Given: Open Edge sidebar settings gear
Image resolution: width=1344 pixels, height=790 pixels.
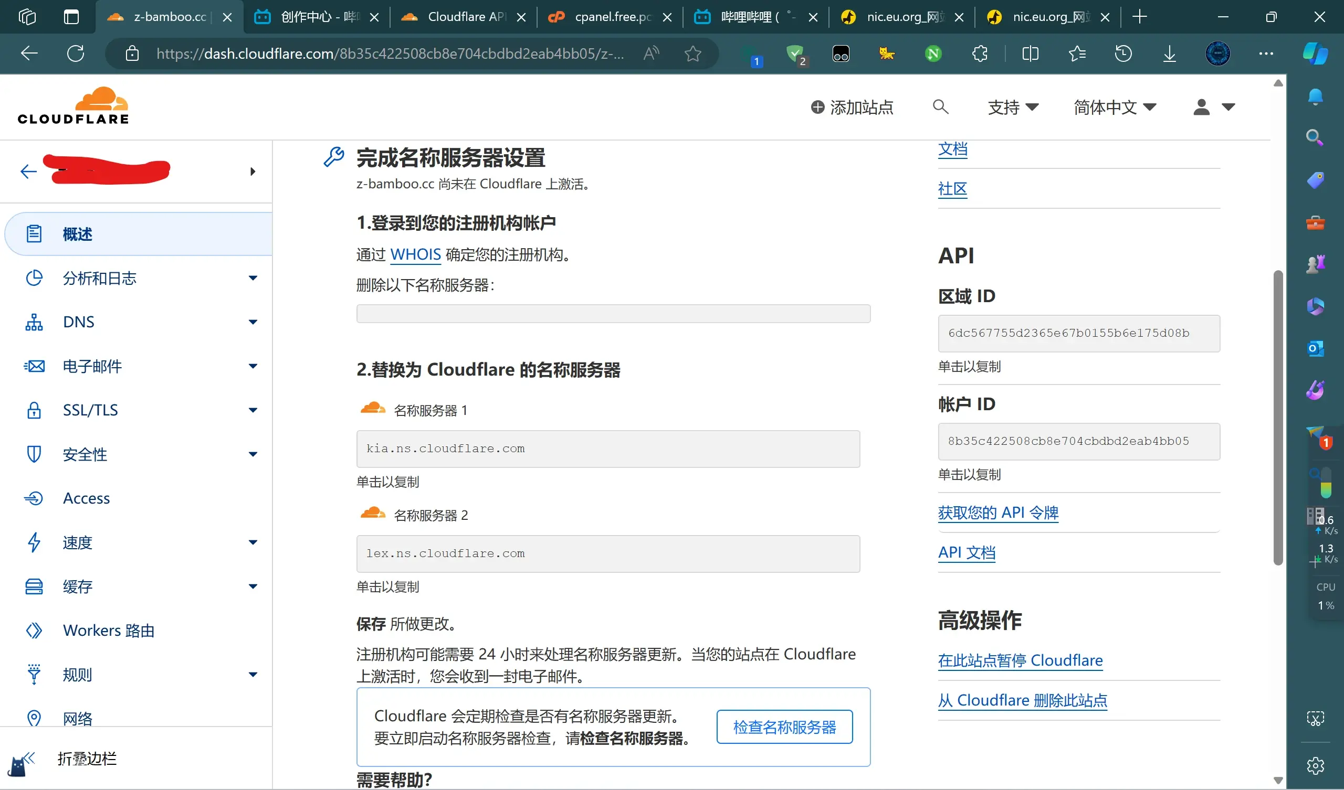Looking at the screenshot, I should (x=1315, y=765).
